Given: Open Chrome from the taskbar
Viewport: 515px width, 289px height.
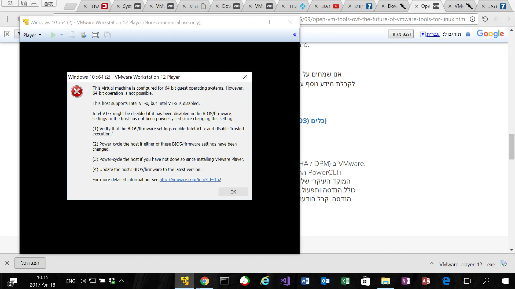Looking at the screenshot, I should (x=204, y=281).
